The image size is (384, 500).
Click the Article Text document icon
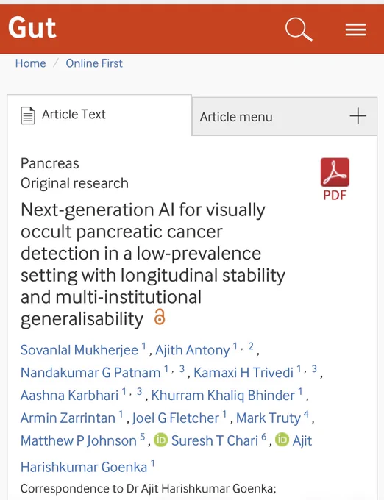click(28, 115)
